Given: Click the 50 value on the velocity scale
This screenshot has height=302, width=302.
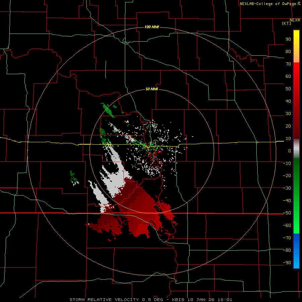Looking at the screenshot, I should pyautogui.click(x=288, y=89).
